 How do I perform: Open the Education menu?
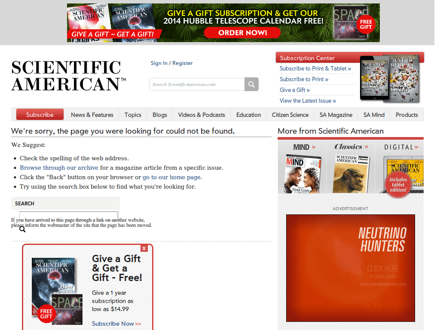pyautogui.click(x=248, y=115)
